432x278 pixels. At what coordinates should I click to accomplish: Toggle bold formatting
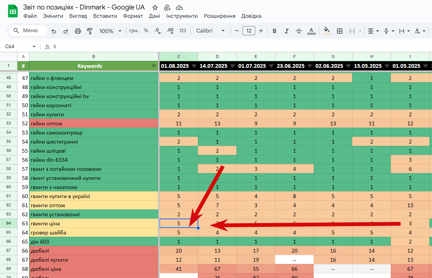click(274, 31)
